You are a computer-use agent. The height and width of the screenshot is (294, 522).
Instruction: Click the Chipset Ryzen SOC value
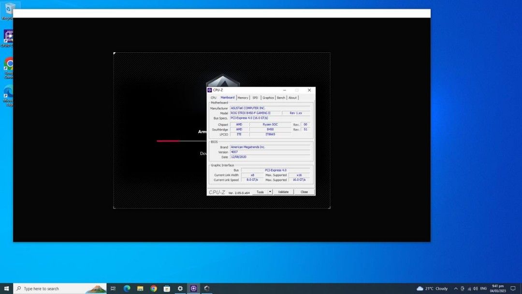tap(270, 124)
